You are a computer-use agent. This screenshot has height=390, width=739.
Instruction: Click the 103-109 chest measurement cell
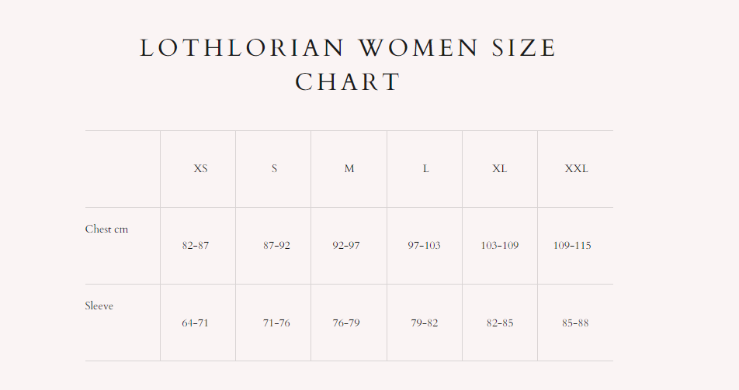[x=500, y=246]
